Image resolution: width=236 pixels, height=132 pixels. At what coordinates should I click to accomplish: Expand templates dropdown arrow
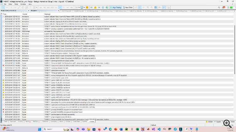(x=84, y=8)
